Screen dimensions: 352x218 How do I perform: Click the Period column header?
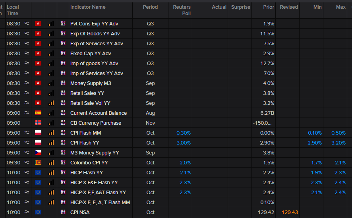[150, 7]
